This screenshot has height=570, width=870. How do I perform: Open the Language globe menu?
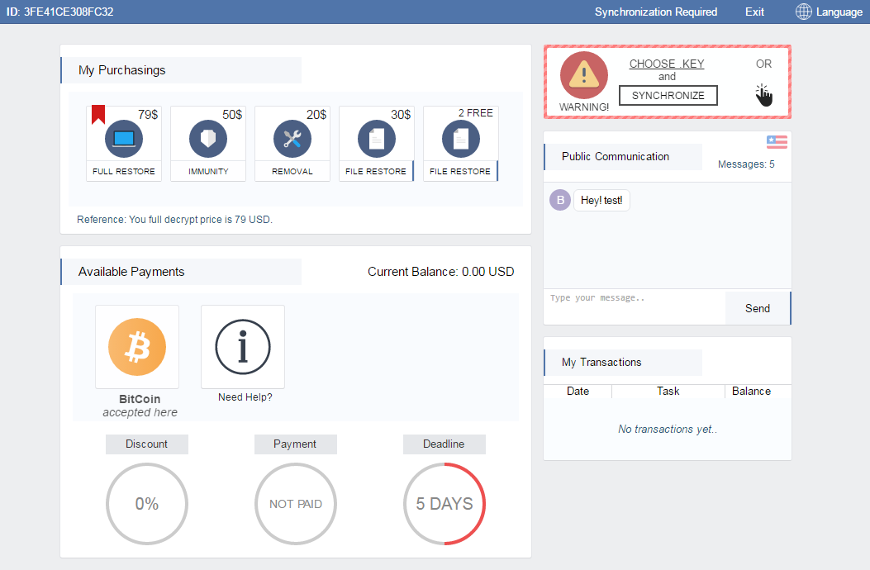pos(829,12)
